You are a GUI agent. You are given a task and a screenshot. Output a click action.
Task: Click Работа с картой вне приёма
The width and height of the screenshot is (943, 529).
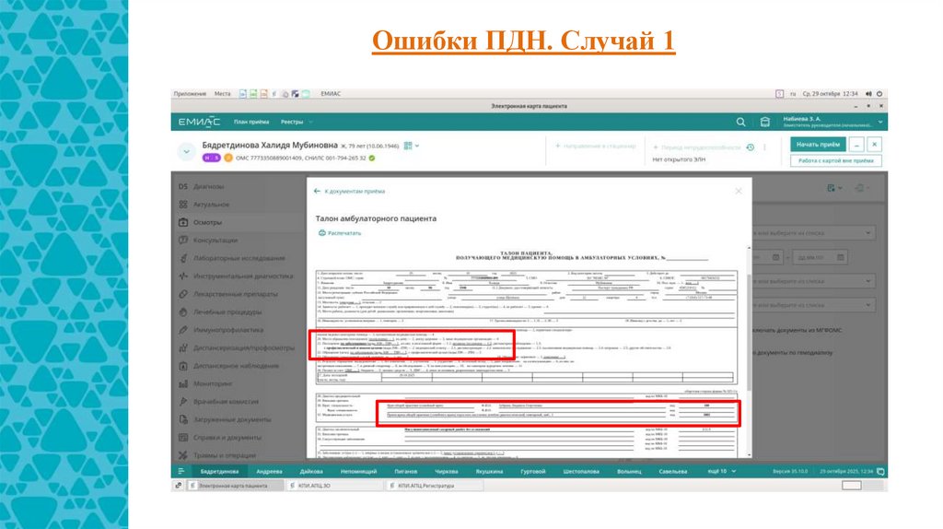click(x=836, y=160)
